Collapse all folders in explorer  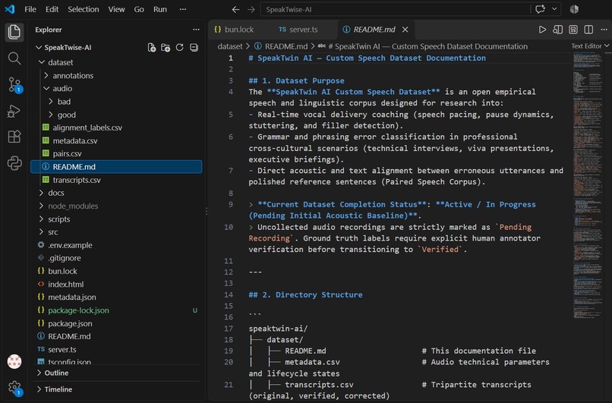pos(194,48)
